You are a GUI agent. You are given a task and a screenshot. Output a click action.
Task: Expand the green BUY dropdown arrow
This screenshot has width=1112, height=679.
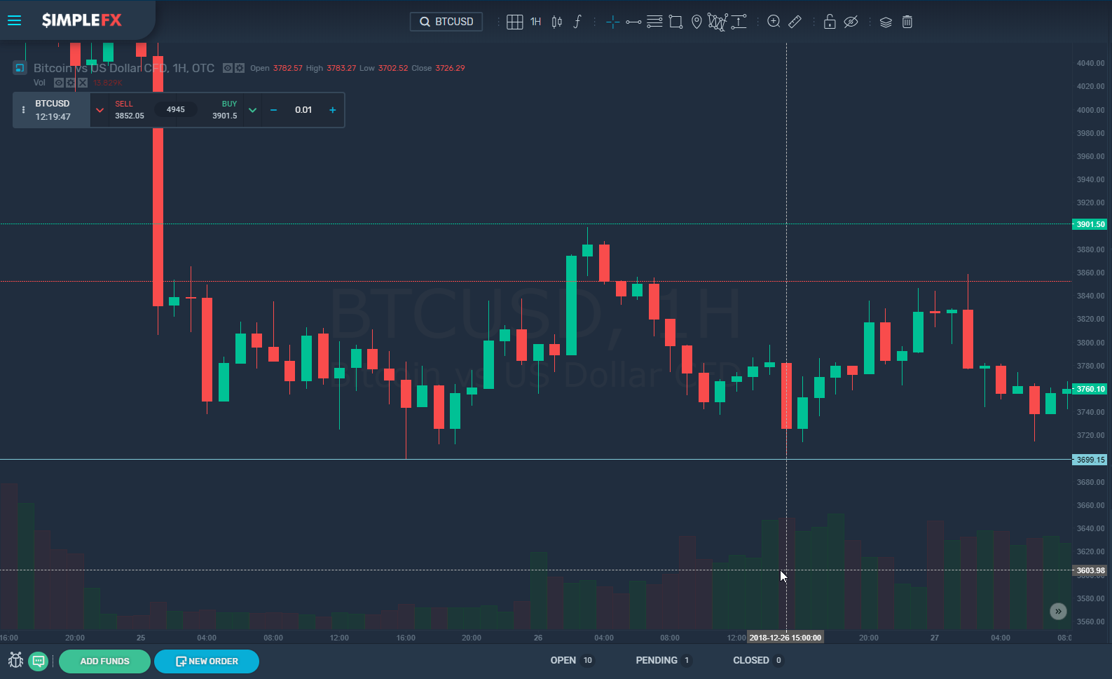[x=252, y=110]
